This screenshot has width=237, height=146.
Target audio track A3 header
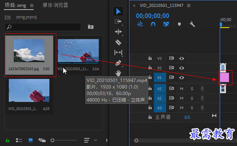(160, 108)
